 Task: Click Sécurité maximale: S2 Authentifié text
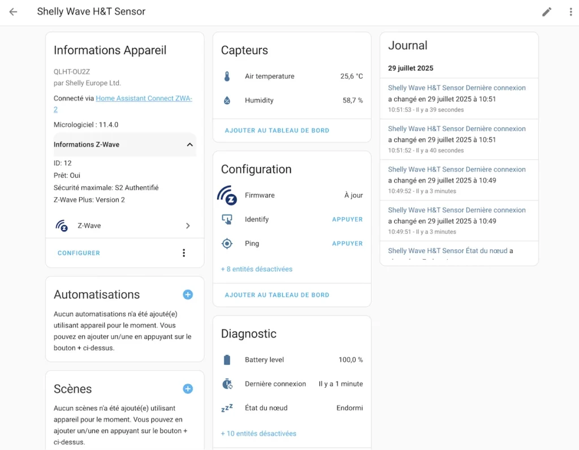coord(106,187)
